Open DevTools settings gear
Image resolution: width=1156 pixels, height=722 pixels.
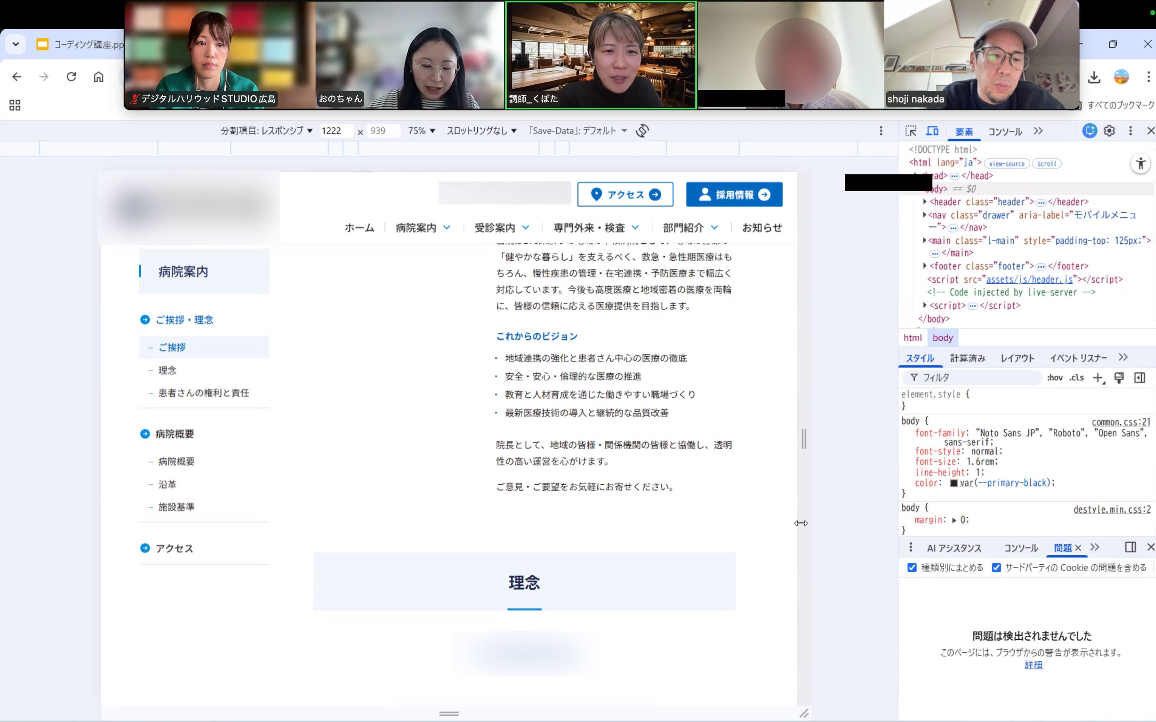[1109, 130]
